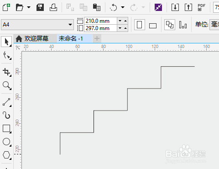The image size is (219, 169).
Task: Add a new document tab with plus
Action: 97,38
